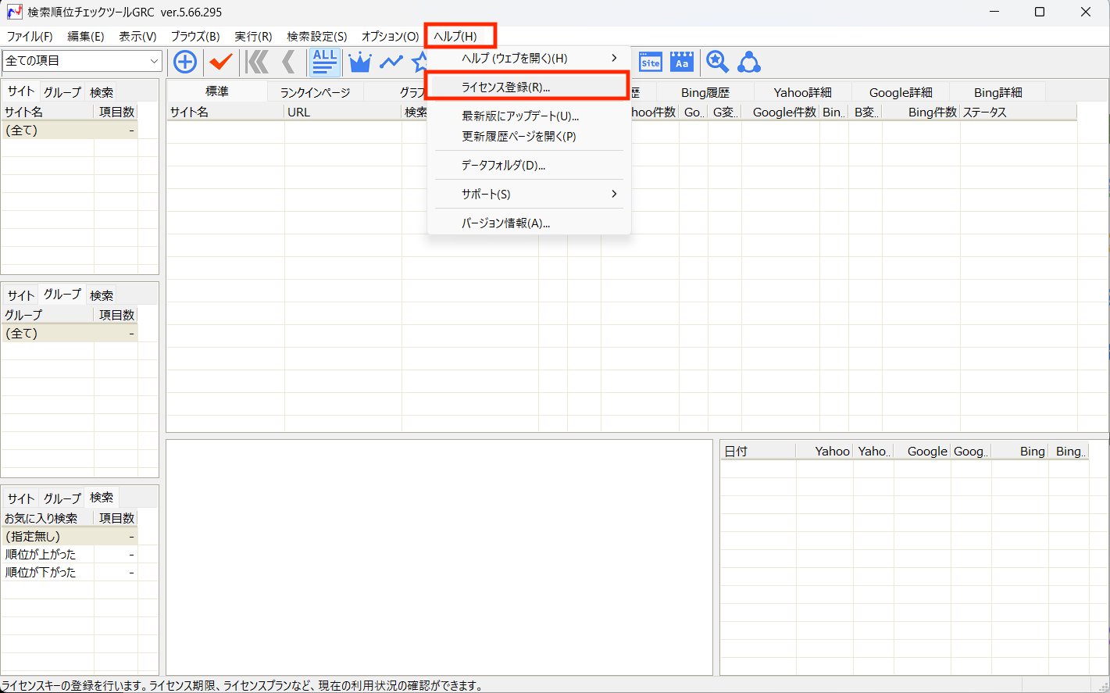Select 更新履歴ページを開く(P) menu item
This screenshot has width=1110, height=693.
tap(529, 136)
